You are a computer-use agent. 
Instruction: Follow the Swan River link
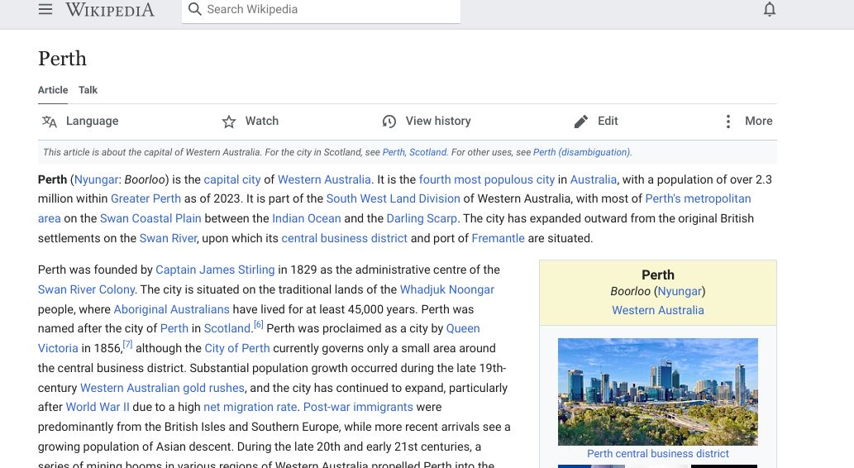(169, 239)
